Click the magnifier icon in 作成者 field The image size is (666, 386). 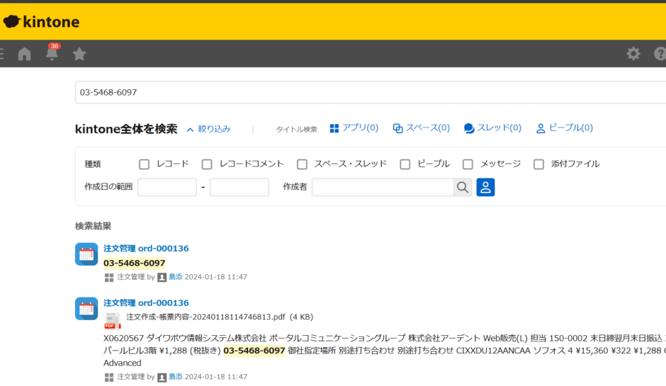tap(463, 187)
